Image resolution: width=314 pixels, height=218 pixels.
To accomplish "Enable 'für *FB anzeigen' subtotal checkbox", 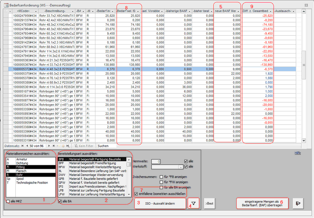I will click(x=162, y=176).
